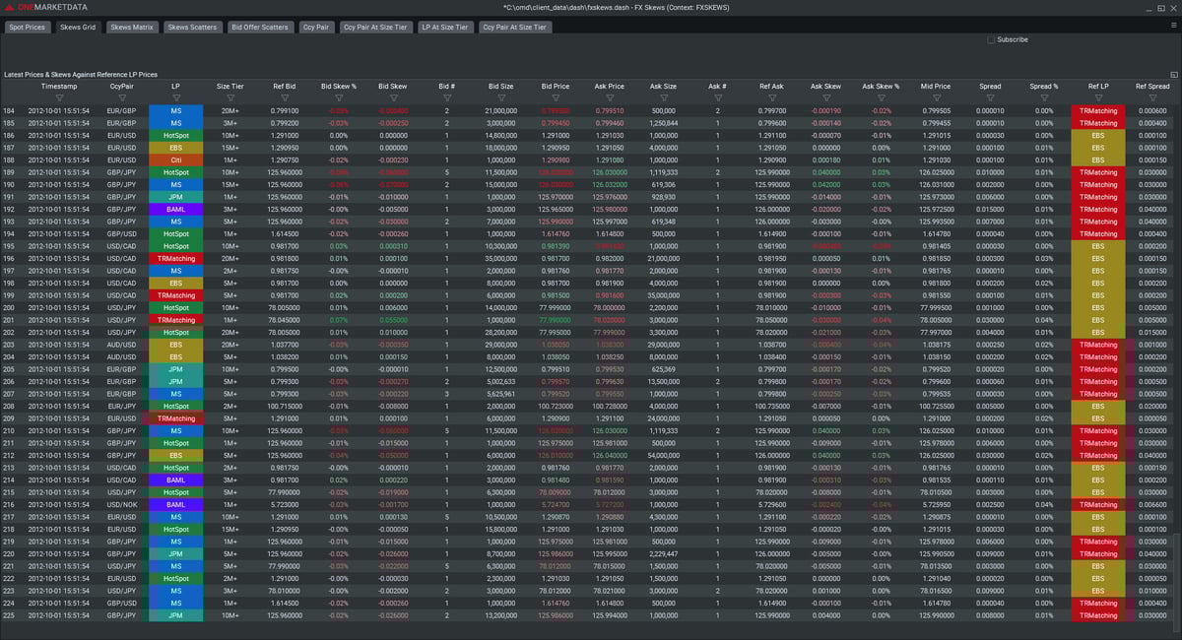Open filter icon under Size Tier column
Image resolution: width=1182 pixels, height=640 pixels.
click(230, 97)
